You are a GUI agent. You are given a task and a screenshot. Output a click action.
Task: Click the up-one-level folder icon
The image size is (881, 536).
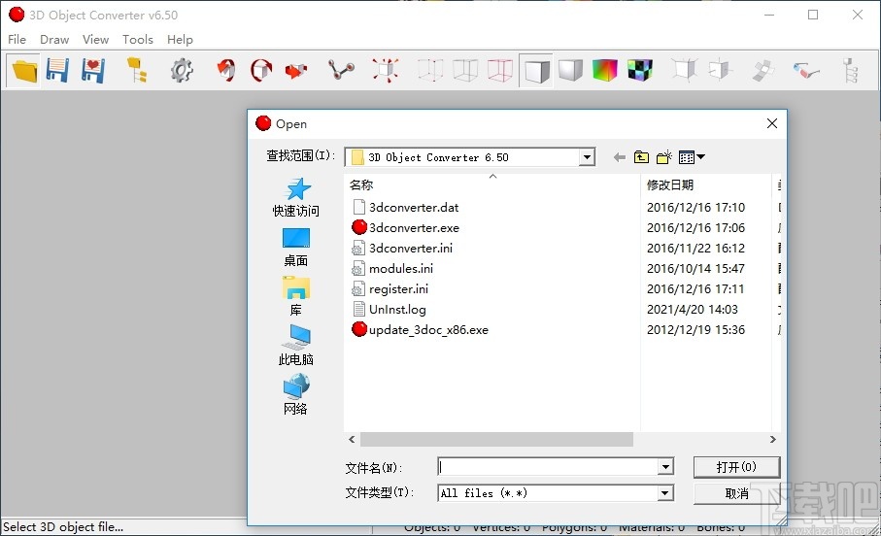(x=641, y=157)
